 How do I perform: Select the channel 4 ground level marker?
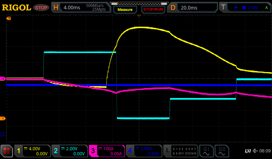3,134
